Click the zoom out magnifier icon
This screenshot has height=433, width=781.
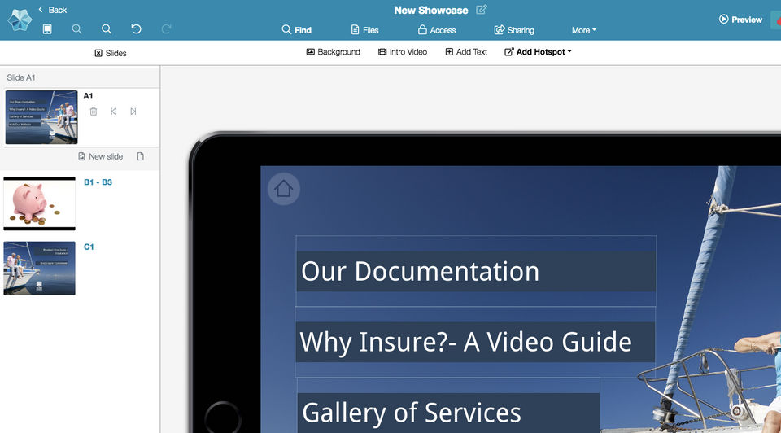click(107, 29)
